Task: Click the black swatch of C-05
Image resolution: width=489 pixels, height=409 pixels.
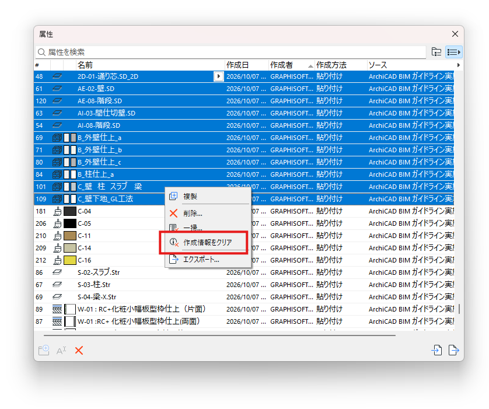Action: (x=70, y=223)
